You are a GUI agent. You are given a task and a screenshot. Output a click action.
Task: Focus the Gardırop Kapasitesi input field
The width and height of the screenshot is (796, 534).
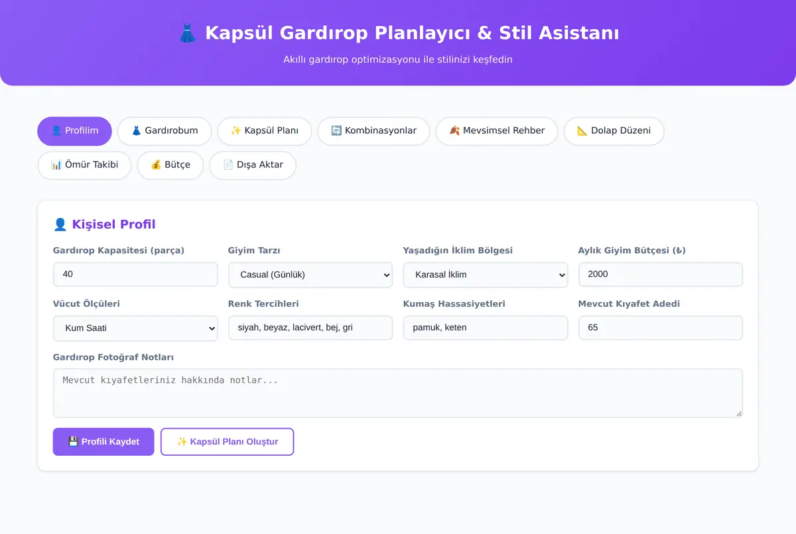point(135,274)
